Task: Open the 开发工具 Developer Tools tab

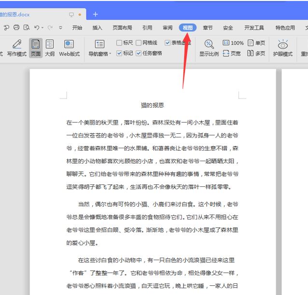Action: 254,28
